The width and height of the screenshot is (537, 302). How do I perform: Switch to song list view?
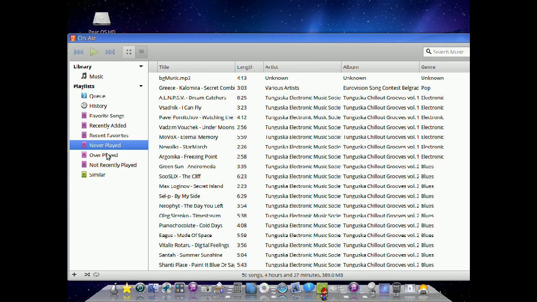point(141,52)
